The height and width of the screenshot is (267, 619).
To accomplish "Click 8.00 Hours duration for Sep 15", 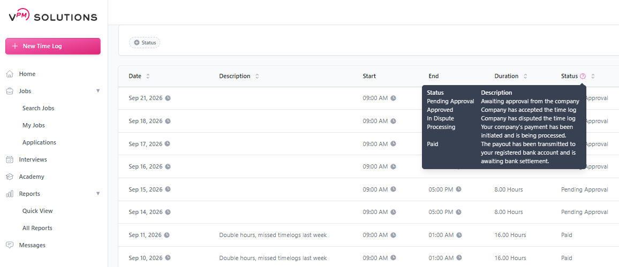I will pos(509,189).
